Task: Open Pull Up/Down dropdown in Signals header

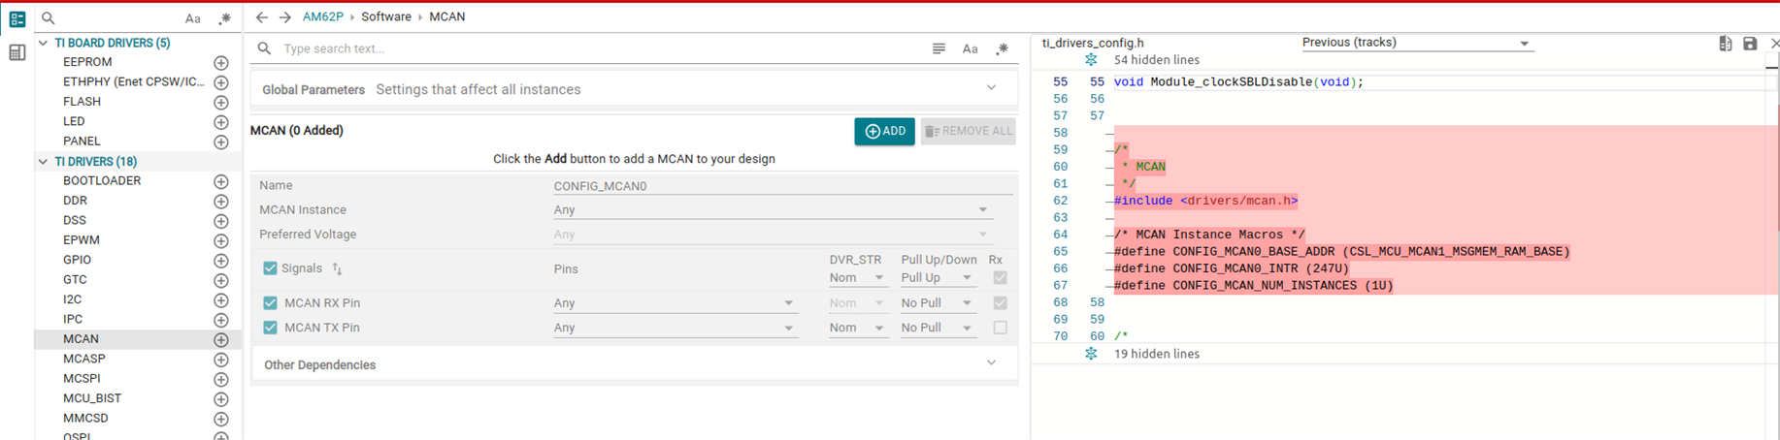Action: pos(937,278)
